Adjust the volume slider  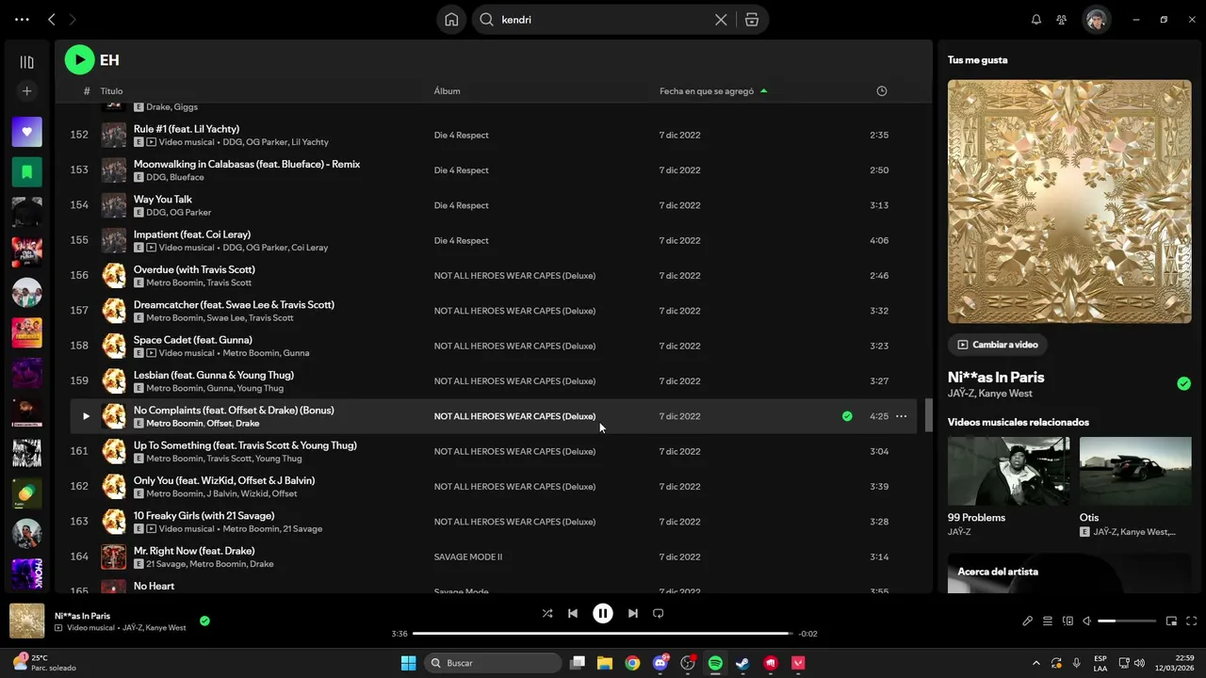pyautogui.click(x=1127, y=621)
